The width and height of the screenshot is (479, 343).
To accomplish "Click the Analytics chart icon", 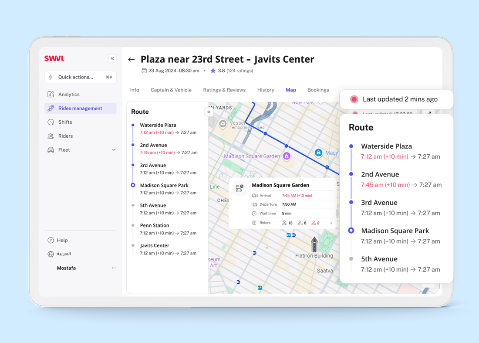I will pyautogui.click(x=51, y=95).
